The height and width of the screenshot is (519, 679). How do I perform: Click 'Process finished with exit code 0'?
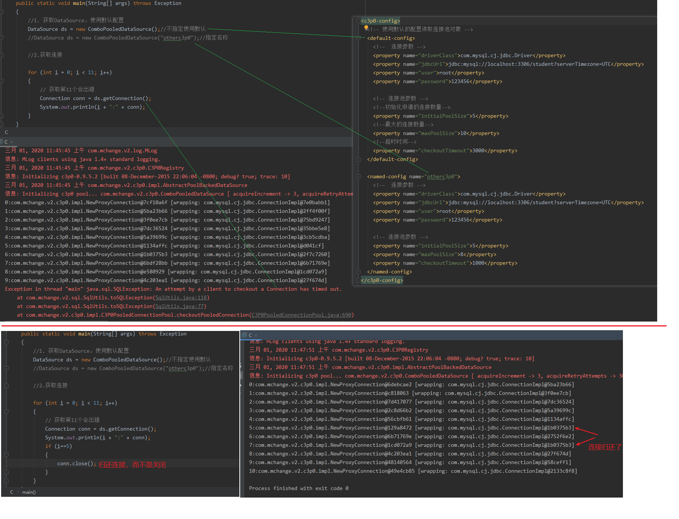tap(299, 488)
